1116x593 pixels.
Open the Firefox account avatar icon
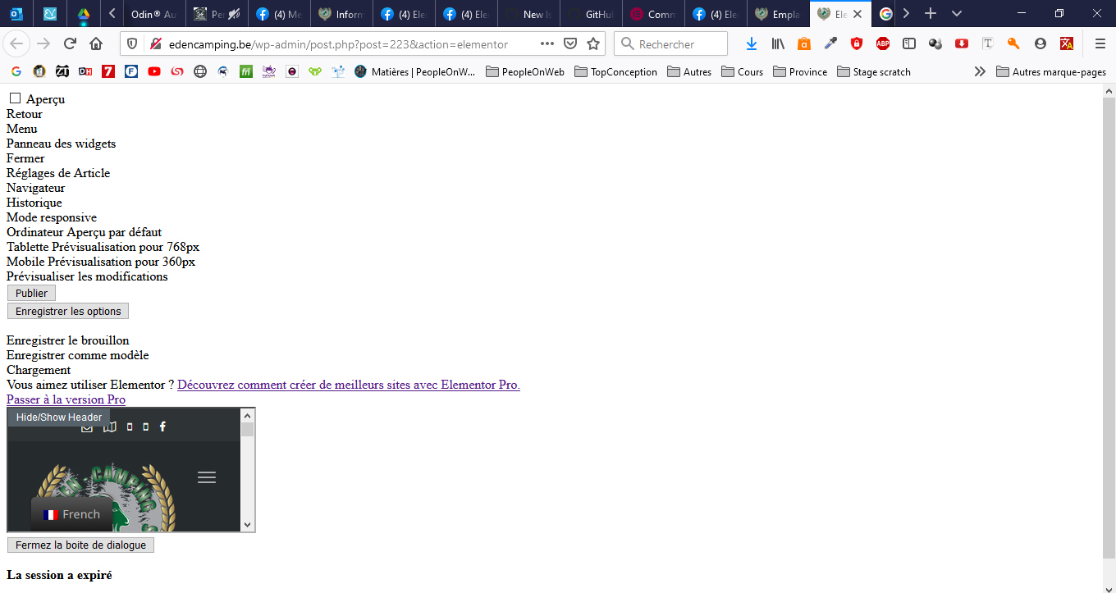pyautogui.click(x=1041, y=43)
